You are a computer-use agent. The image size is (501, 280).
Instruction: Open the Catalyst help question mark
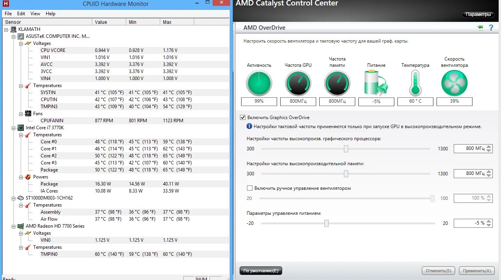pos(491,28)
